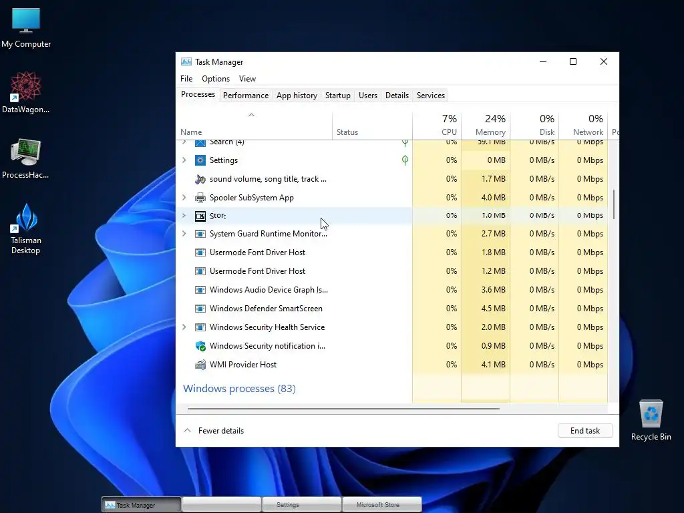
Task: Open the File menu
Action: click(x=186, y=79)
